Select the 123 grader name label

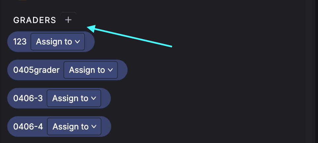pos(20,42)
